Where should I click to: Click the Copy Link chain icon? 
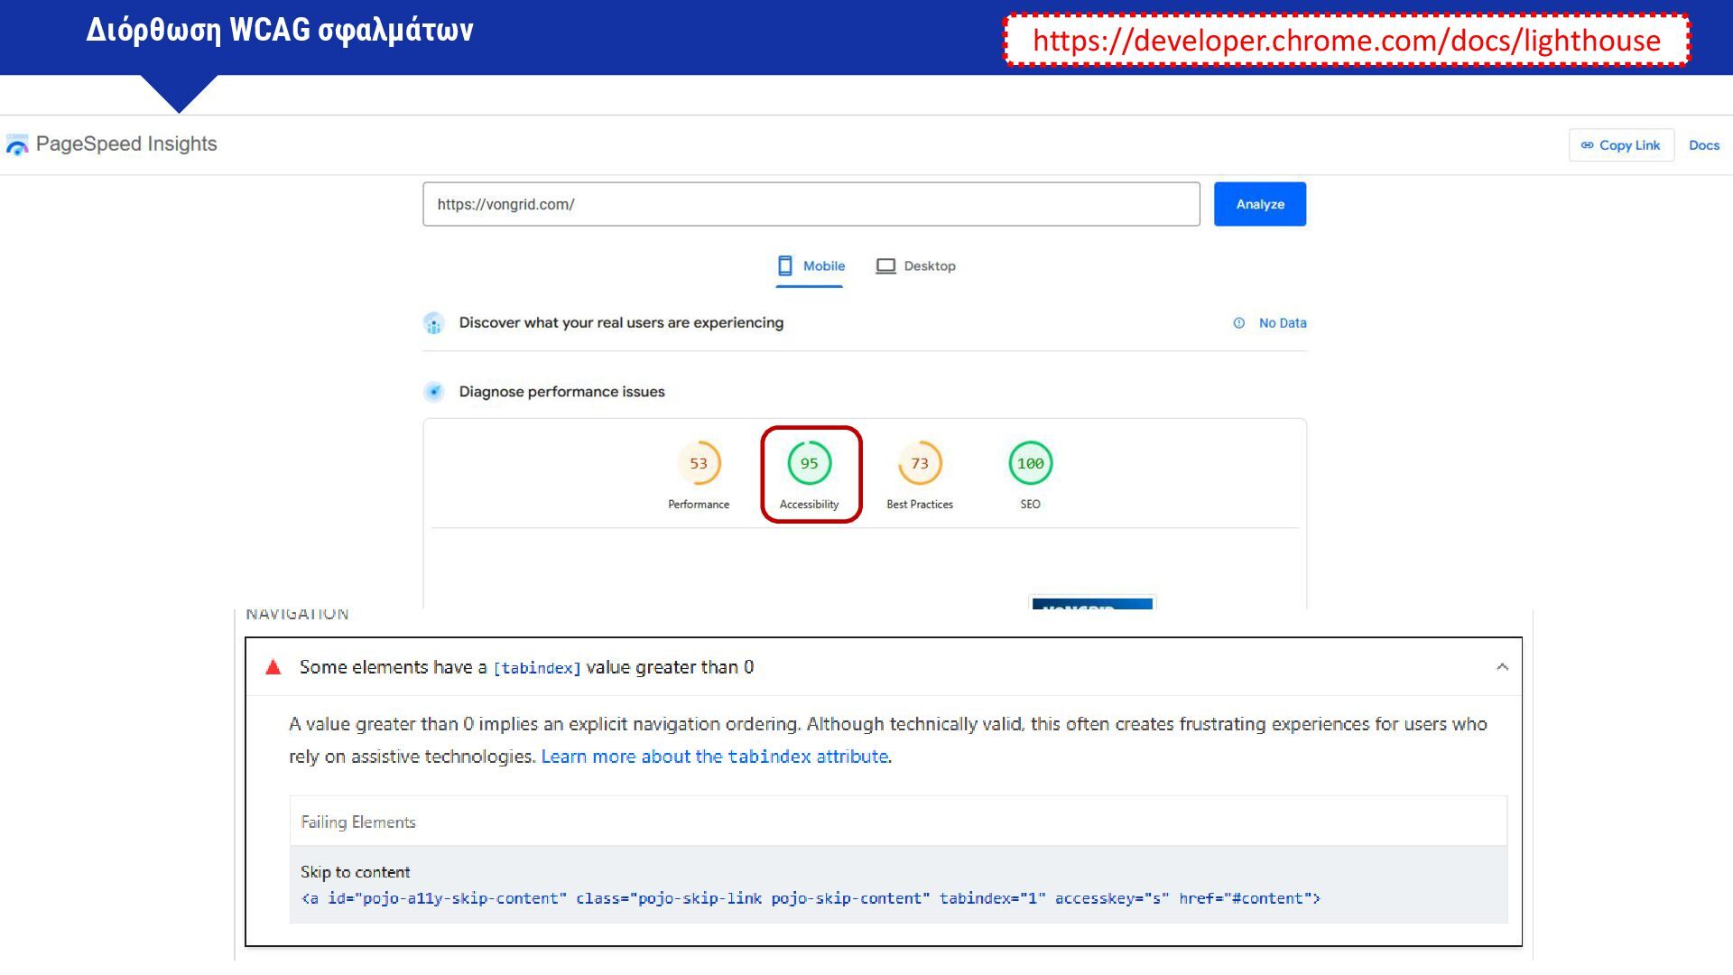pos(1587,145)
